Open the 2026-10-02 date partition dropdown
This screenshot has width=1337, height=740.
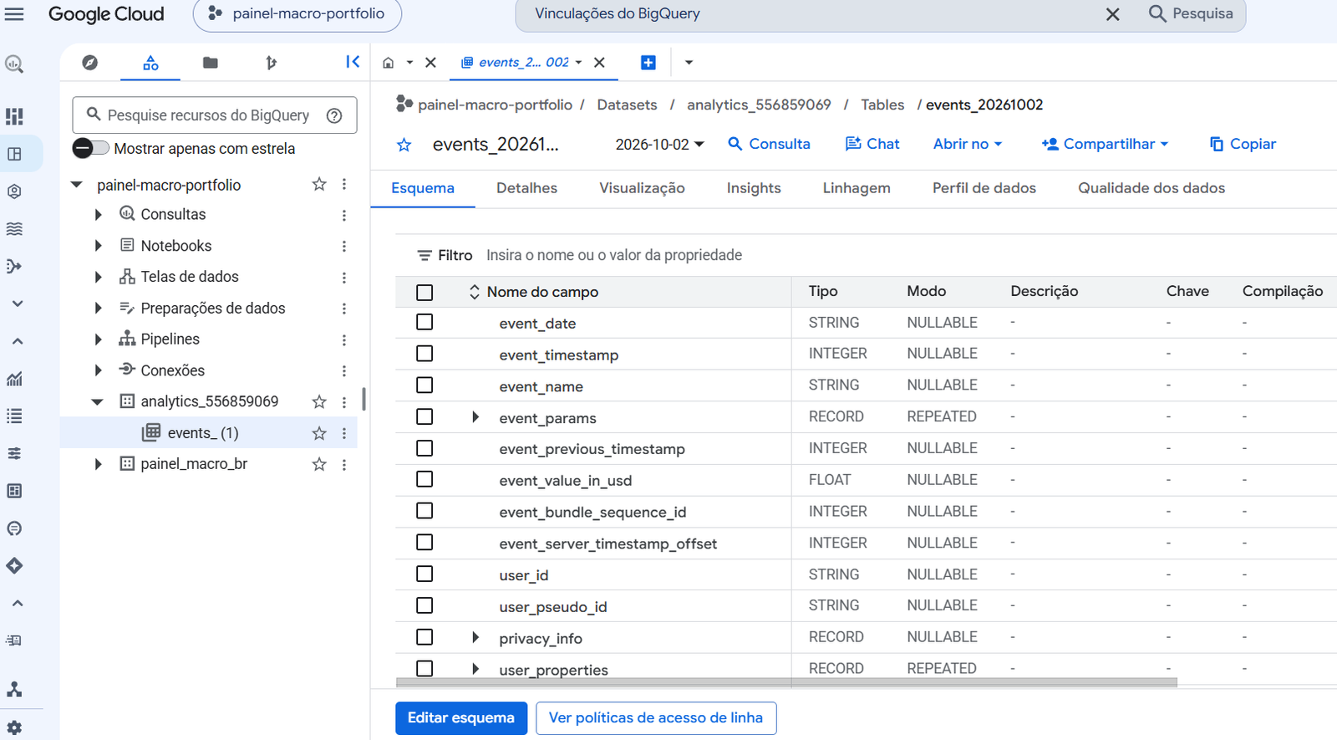click(x=660, y=145)
